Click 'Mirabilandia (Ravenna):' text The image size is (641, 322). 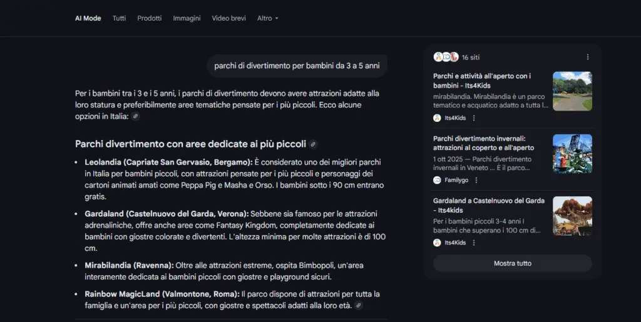[129, 265]
